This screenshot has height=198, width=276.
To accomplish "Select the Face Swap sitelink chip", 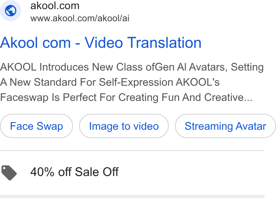I will coord(36,126).
